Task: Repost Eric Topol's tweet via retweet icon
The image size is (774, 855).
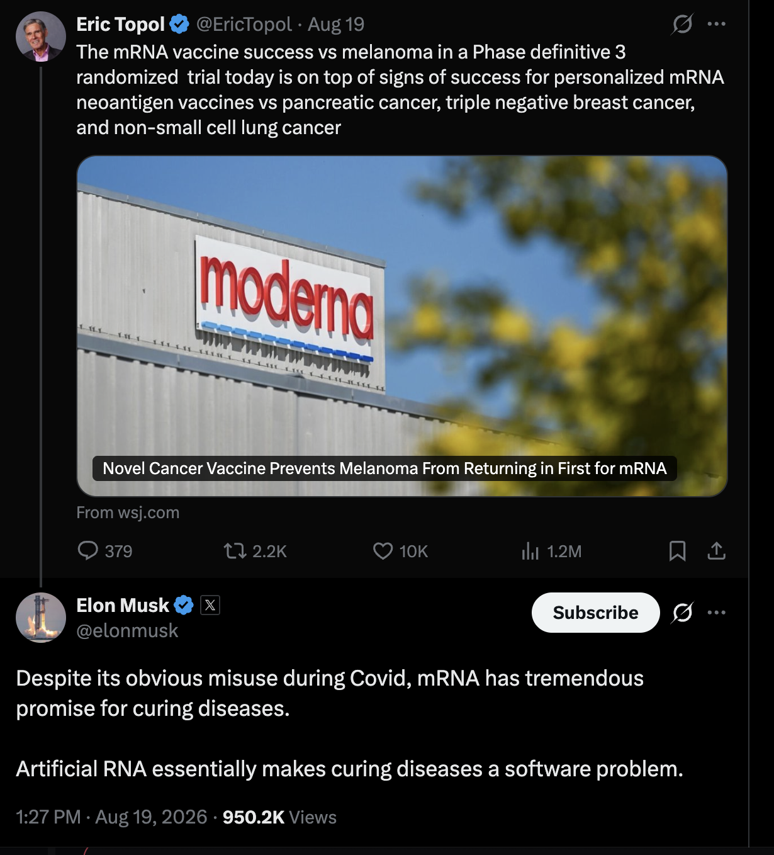Action: (235, 551)
